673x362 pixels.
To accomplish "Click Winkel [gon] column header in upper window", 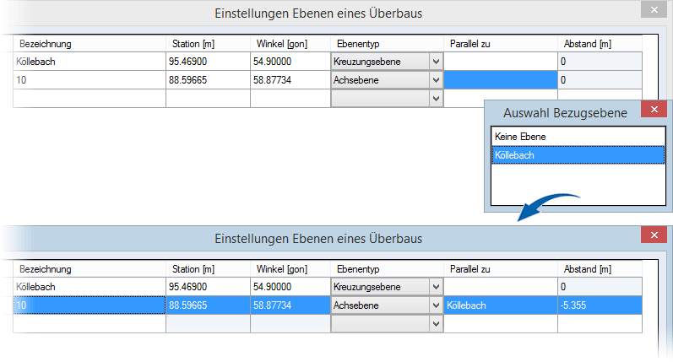I will coord(290,44).
